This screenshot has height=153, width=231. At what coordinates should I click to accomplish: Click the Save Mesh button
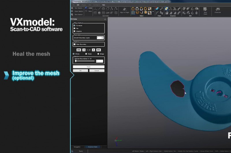(205, 11)
